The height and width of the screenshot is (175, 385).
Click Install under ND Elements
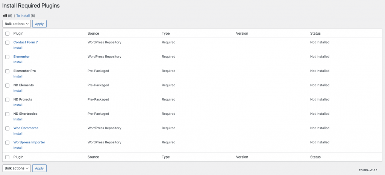coord(18,91)
